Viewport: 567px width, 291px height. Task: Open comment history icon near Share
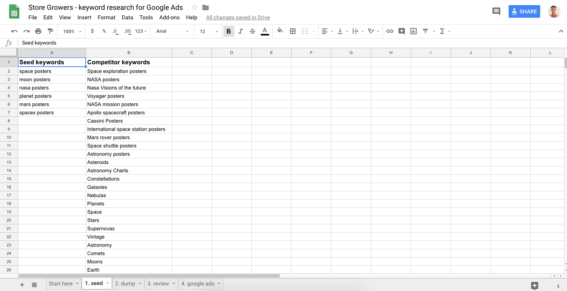(496, 11)
